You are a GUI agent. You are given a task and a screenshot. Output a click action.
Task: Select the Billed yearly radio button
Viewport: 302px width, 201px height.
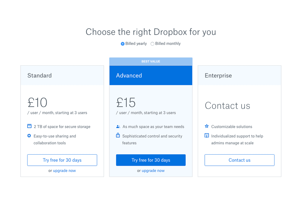tap(123, 44)
